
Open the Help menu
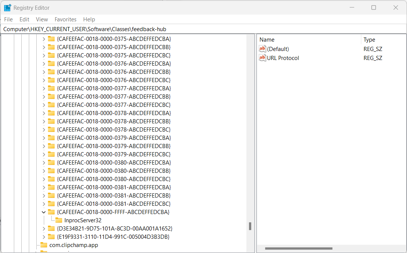[89, 19]
